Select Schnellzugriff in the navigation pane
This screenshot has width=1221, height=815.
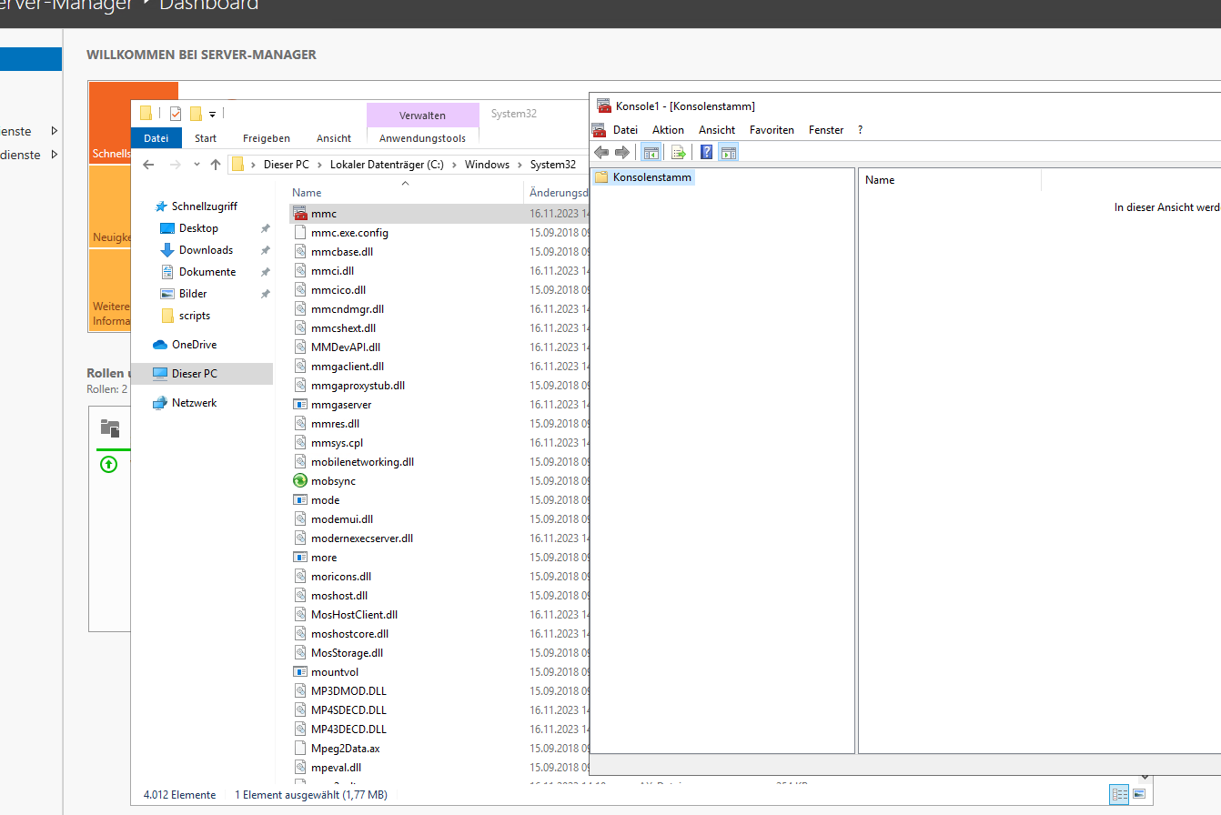[204, 206]
